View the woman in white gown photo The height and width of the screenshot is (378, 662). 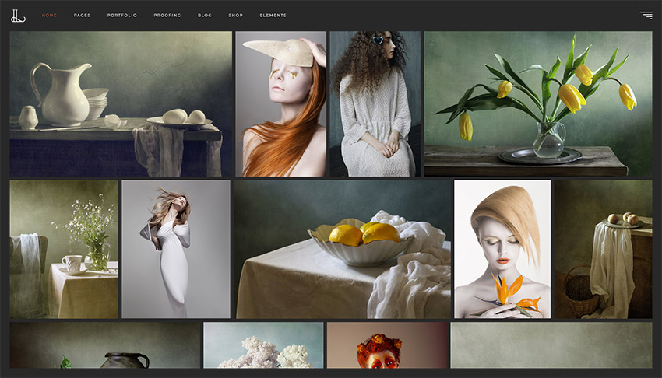point(175,249)
